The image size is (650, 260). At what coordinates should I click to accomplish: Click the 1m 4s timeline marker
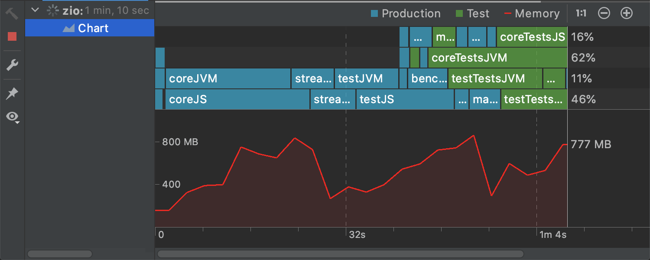coord(553,235)
